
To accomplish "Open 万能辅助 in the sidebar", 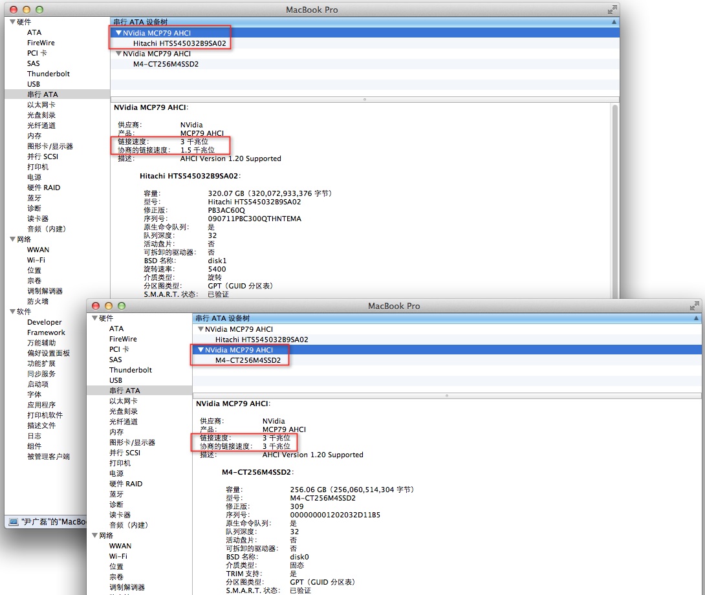I will (41, 343).
